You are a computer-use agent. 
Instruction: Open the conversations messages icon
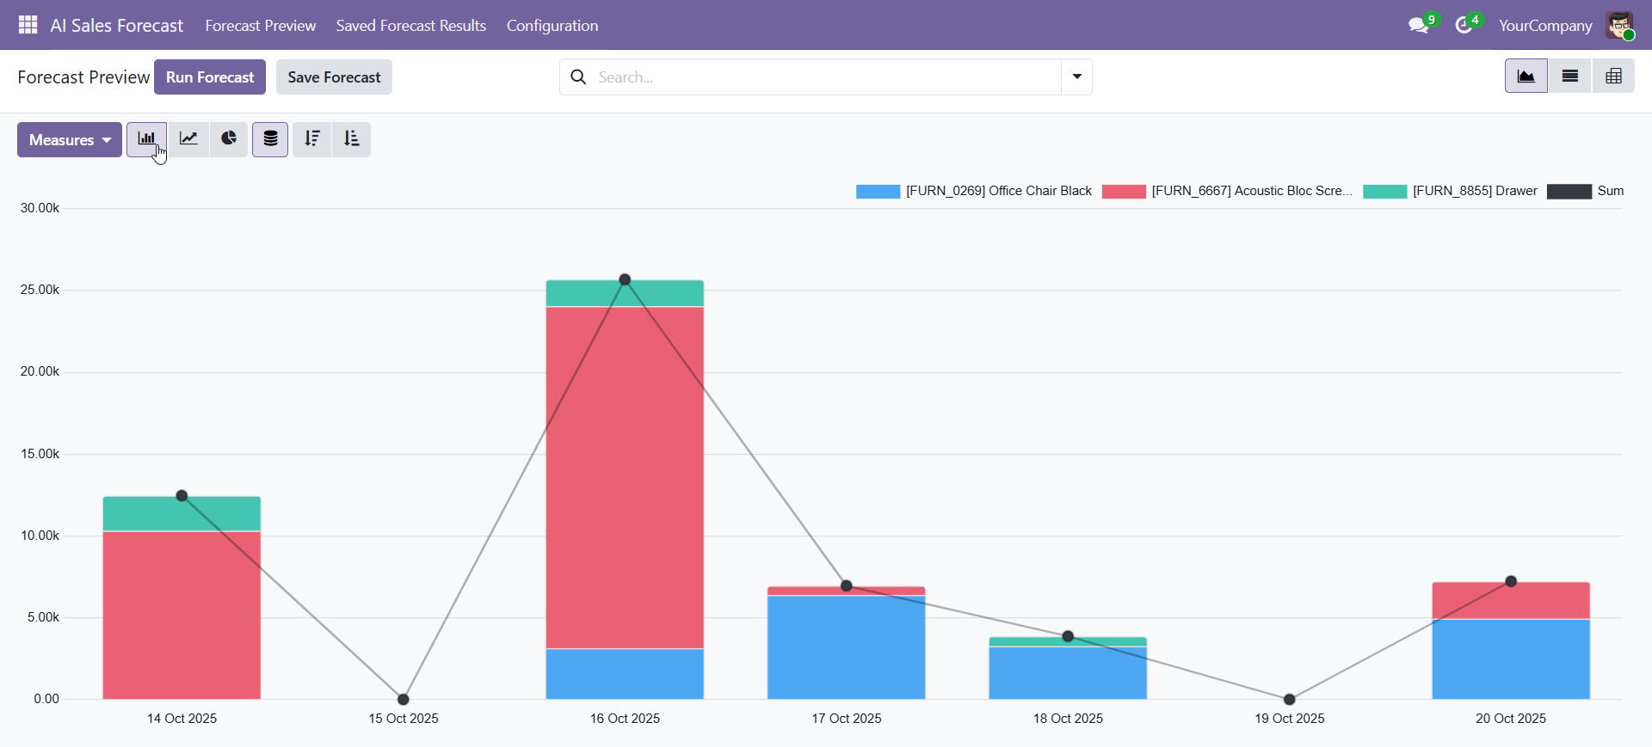(x=1419, y=26)
